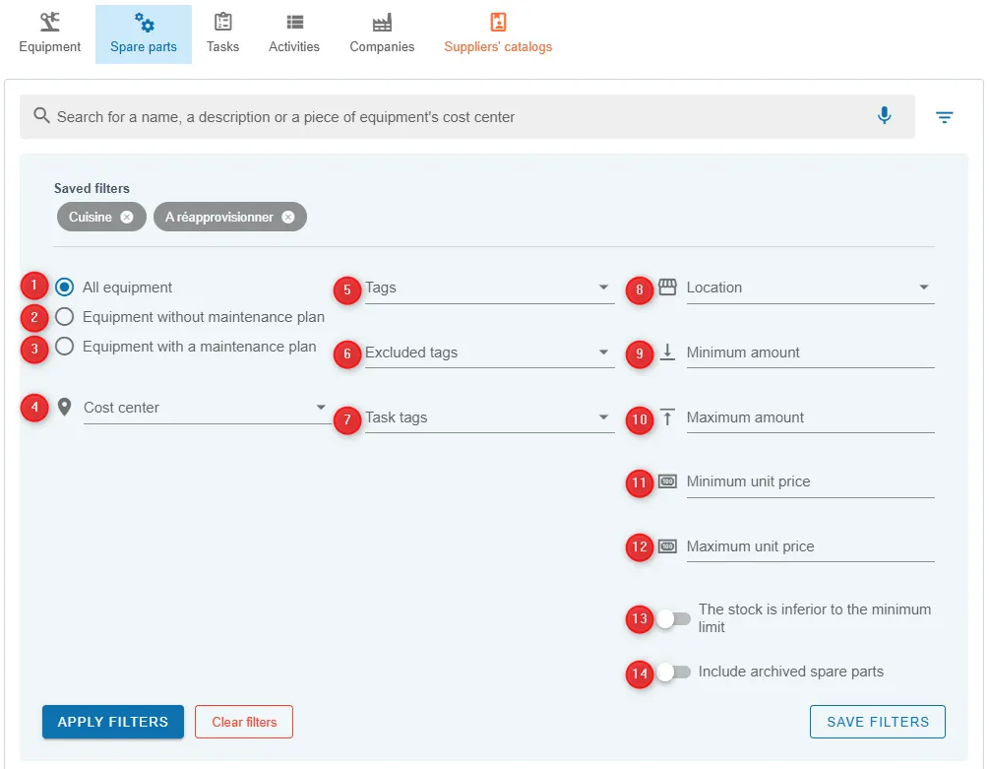Click the Tasks clipboard icon

(x=222, y=22)
